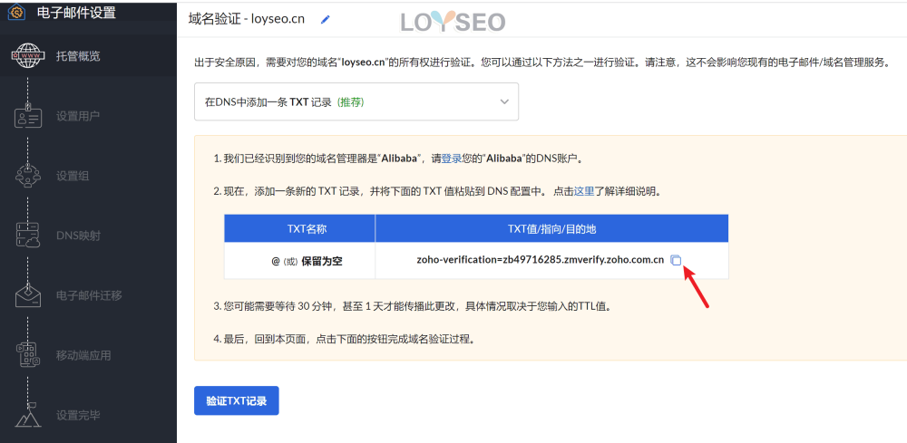Click the 设置完毕 flag mountain icon
Screen dimensions: 907x443
pos(28,413)
